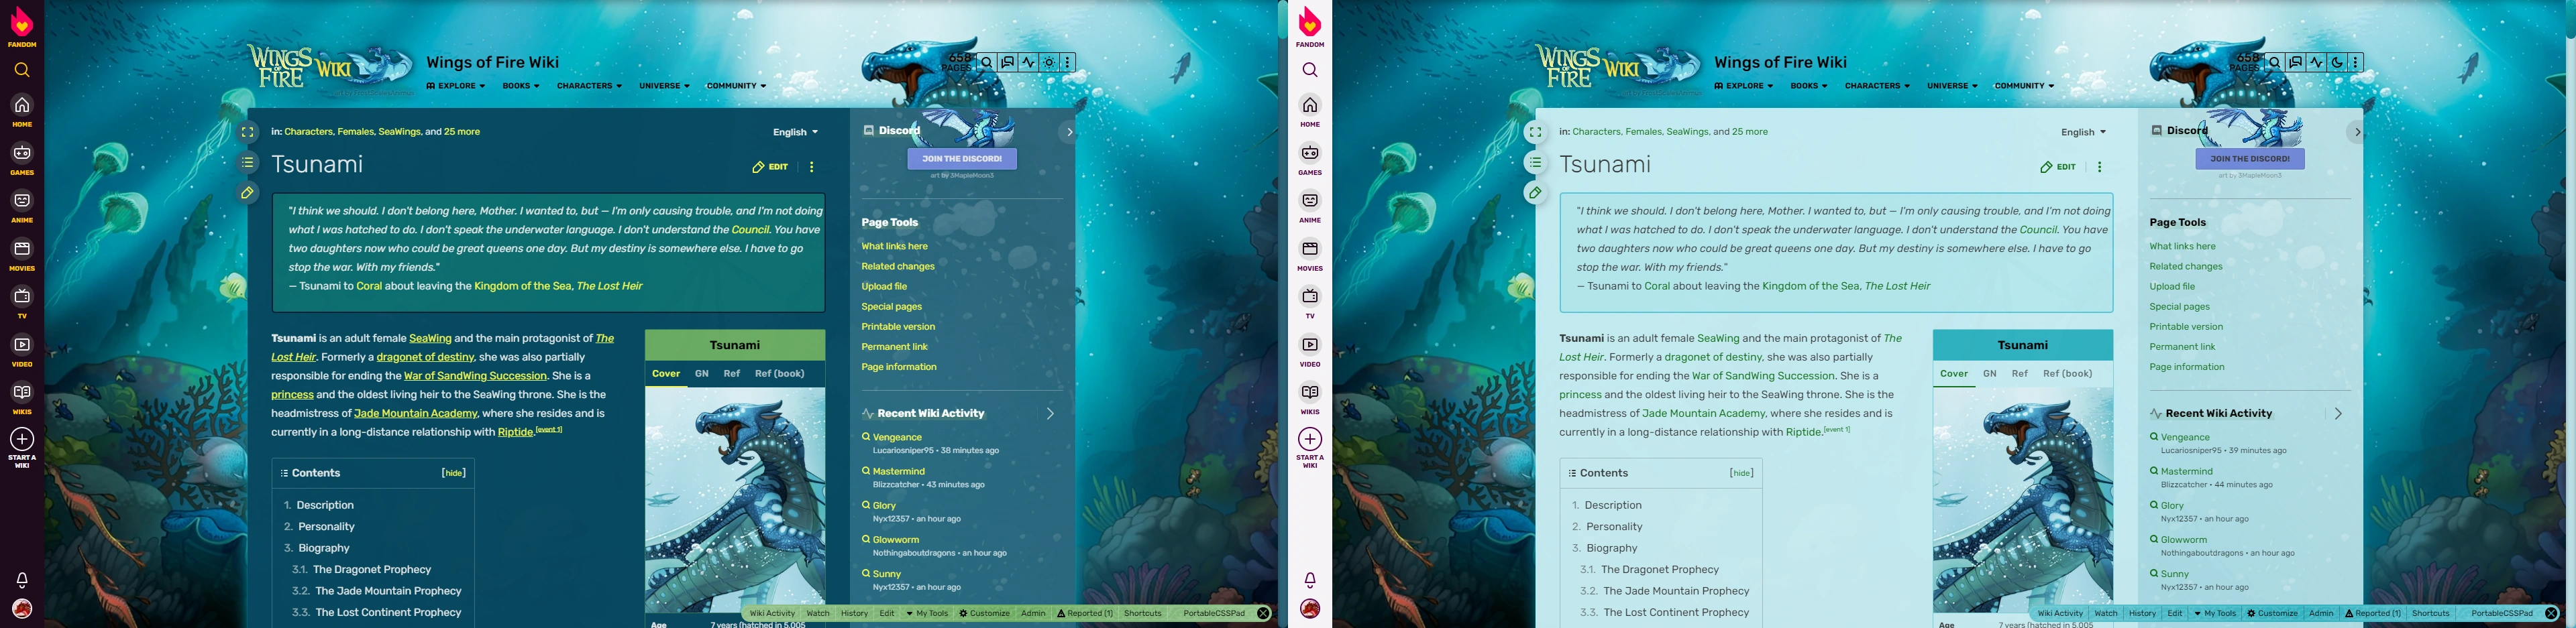
Task: Open the wiki search magnifying glass icon
Action: 987,62
